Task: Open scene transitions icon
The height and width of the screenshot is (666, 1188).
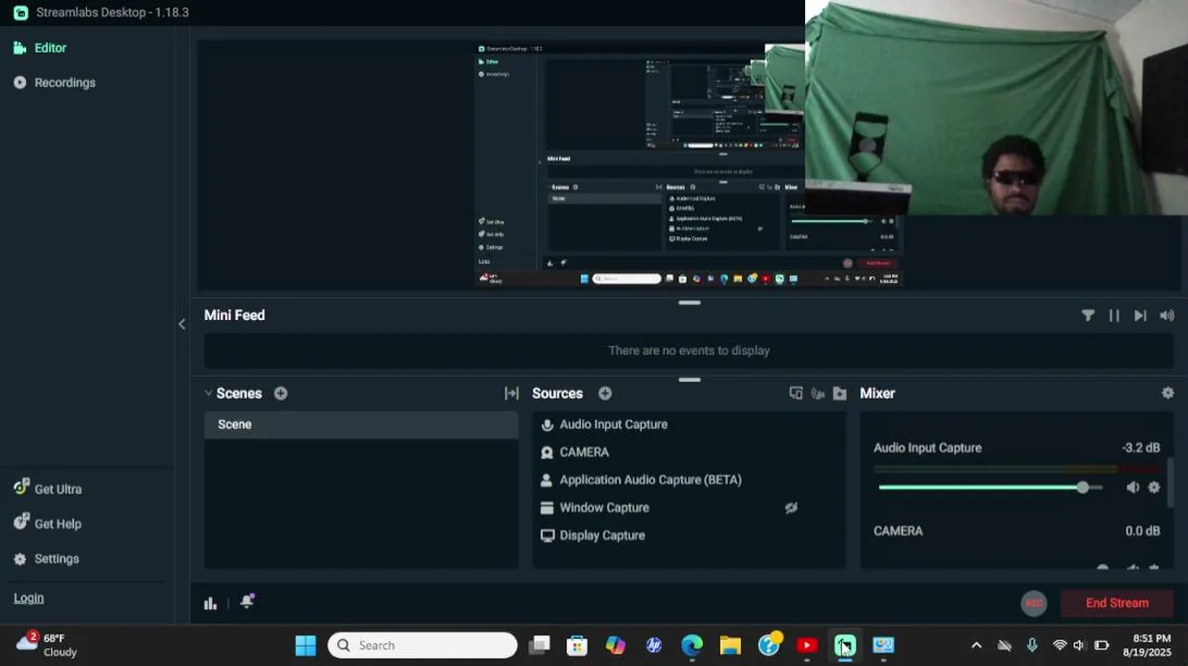Action: pos(511,393)
